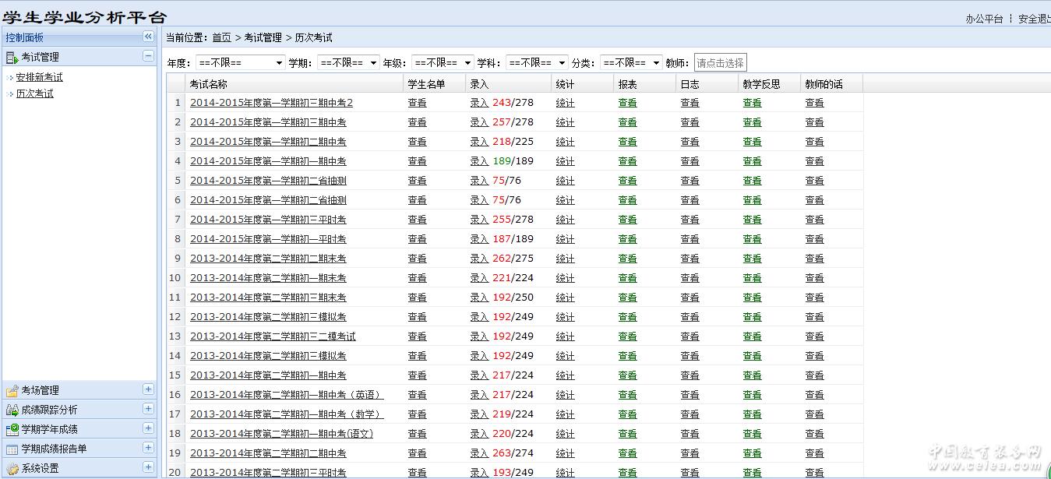Viewport: 1051px width, 479px height.
Task: Collapse the 考试管理 section minus button
Action: [x=148, y=56]
